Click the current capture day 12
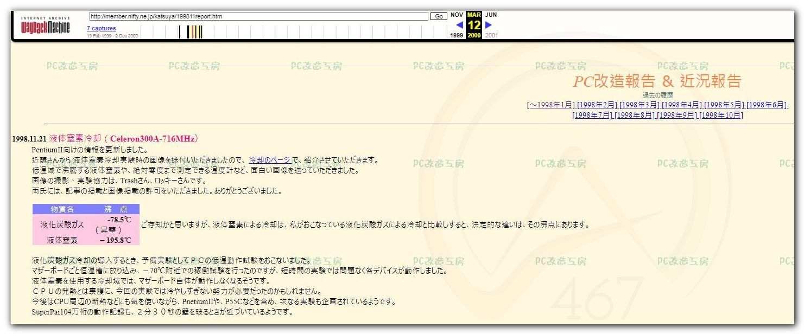The width and height of the screenshot is (804, 334). 474,25
